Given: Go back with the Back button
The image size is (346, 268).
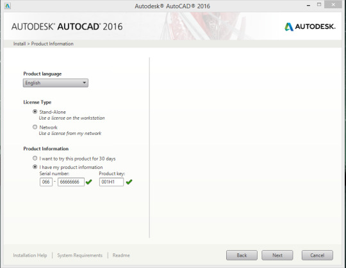Looking at the screenshot, I should point(242,255).
